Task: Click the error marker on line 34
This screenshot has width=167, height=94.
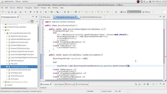Action: click(x=41, y=66)
